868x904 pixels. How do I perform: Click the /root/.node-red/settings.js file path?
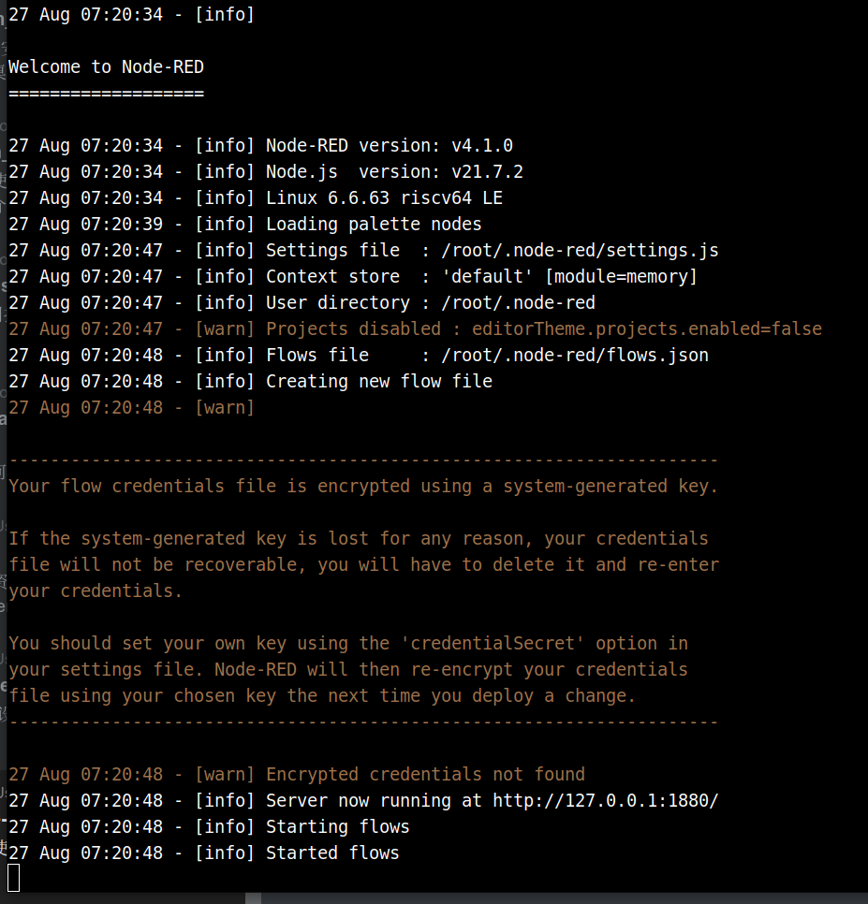(580, 251)
